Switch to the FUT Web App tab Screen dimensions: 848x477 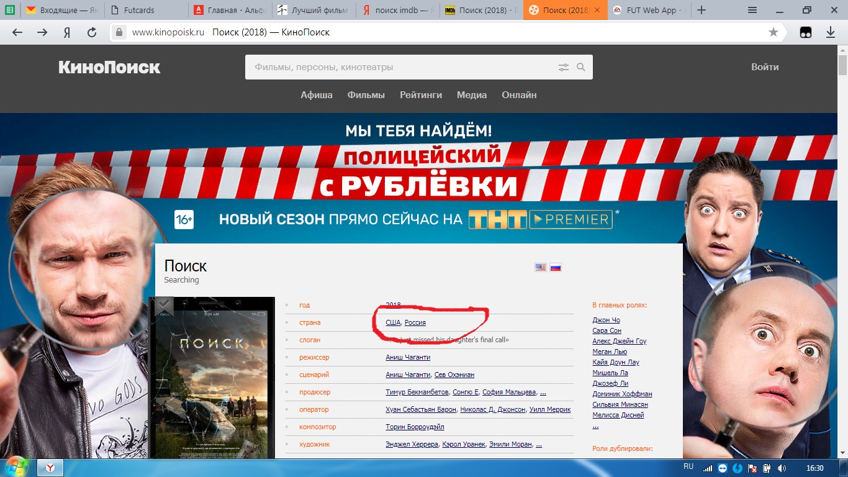tap(647, 10)
